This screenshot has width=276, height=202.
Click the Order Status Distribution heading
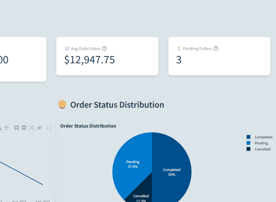click(117, 105)
